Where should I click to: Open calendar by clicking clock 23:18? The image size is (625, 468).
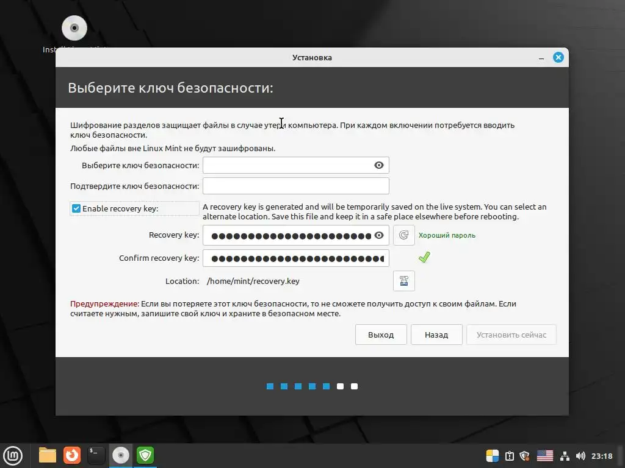coord(601,456)
